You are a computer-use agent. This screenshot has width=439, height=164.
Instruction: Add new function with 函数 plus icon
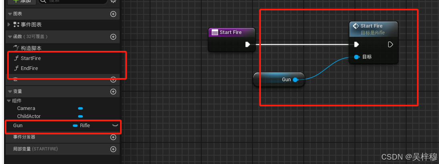pos(113,37)
